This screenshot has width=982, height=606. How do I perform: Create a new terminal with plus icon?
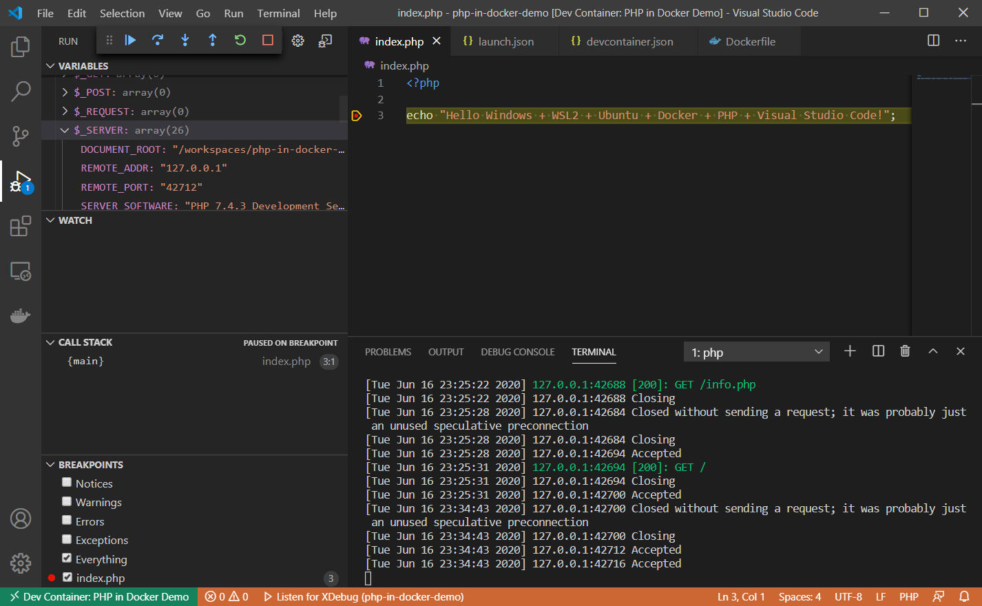pos(850,351)
